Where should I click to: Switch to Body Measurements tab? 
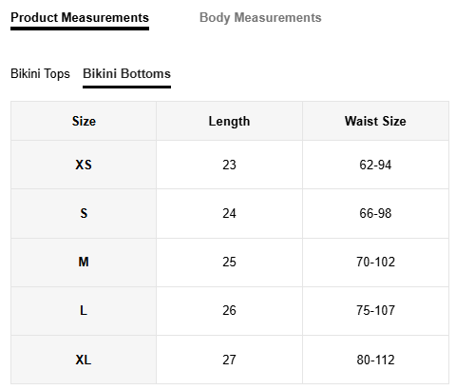(x=260, y=18)
